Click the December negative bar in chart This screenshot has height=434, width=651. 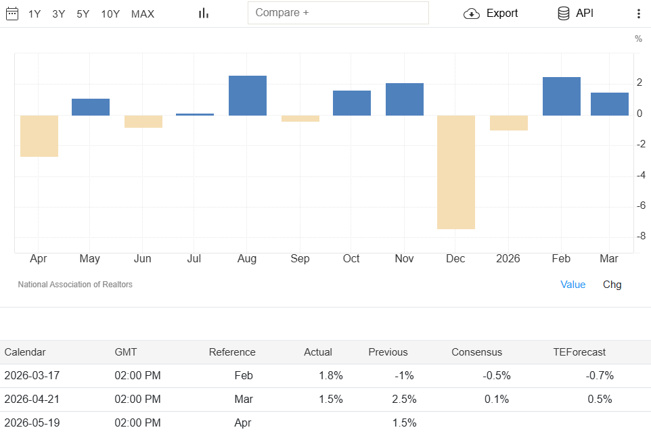coord(456,172)
